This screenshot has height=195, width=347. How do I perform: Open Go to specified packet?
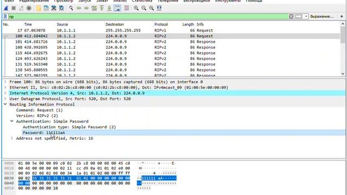(x=94, y=8)
